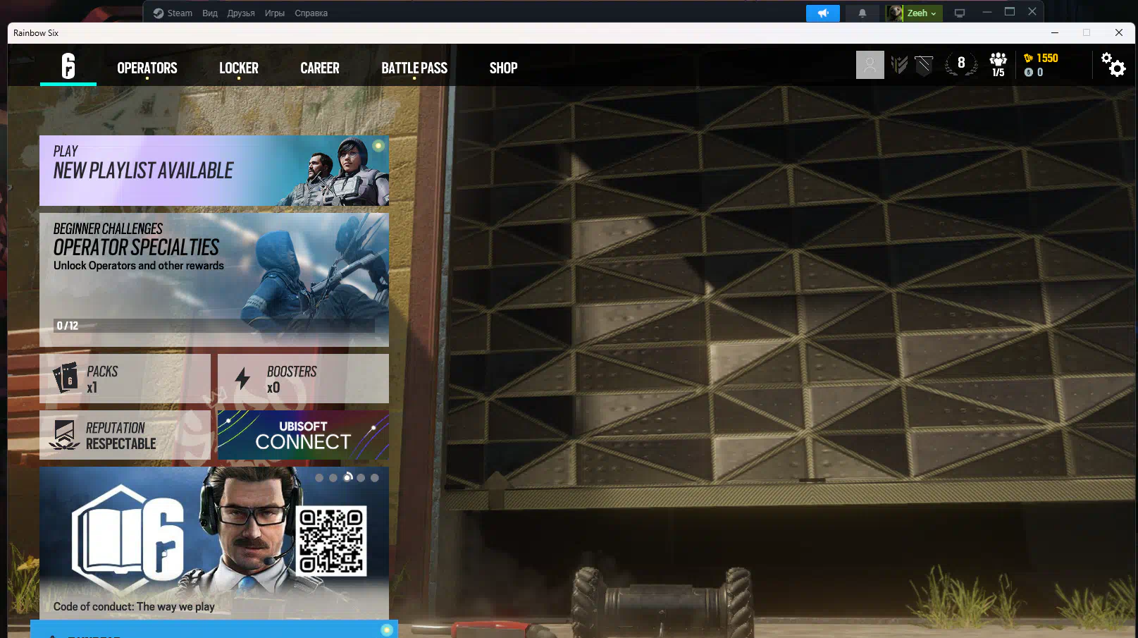The width and height of the screenshot is (1138, 638).
Task: Check the 0/12 challenges progress bar
Action: tap(214, 326)
